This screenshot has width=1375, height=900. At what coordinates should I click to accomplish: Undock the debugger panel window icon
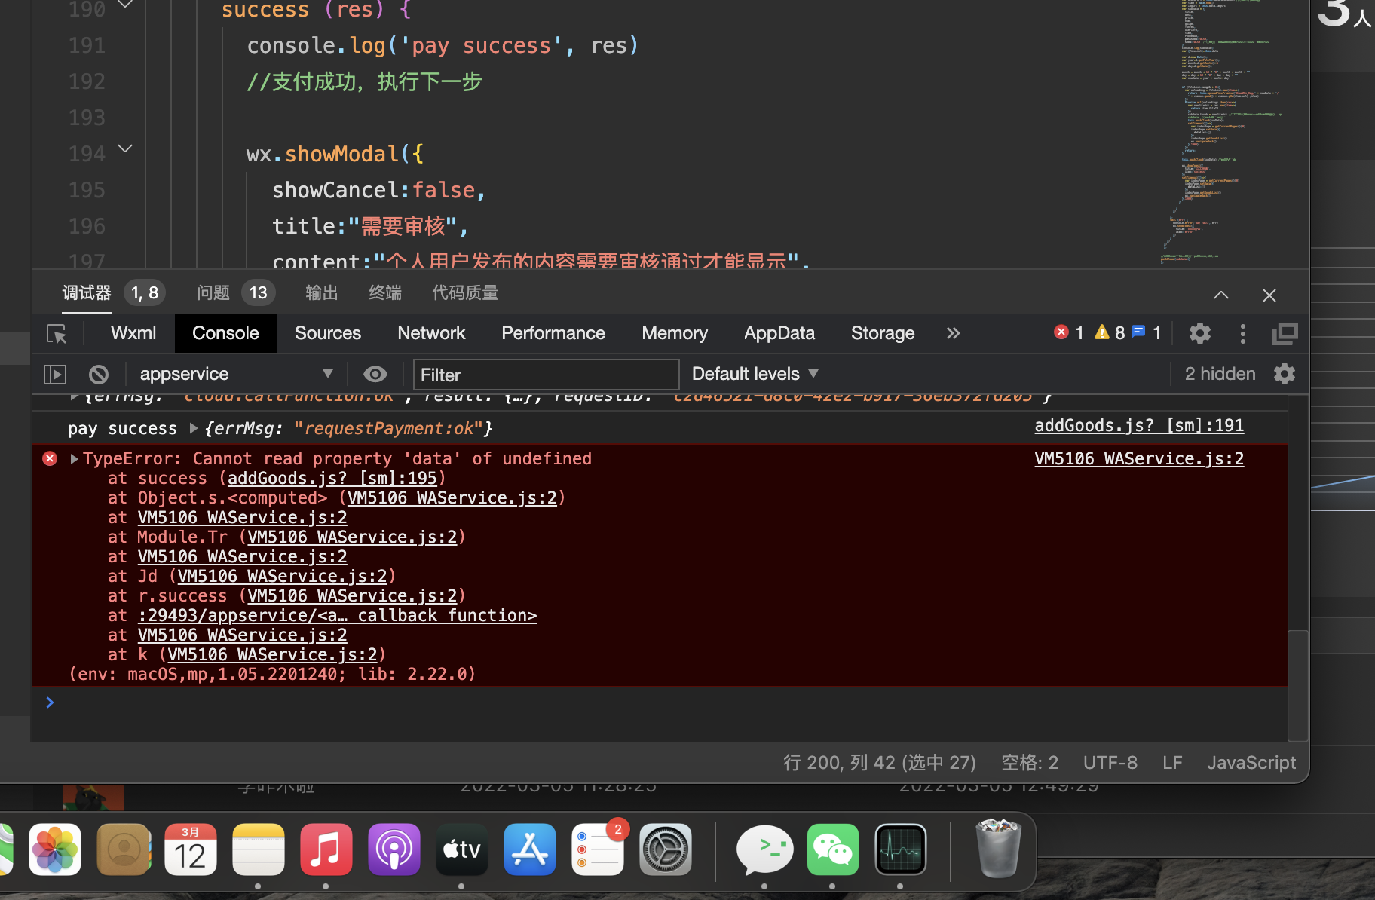point(1285,333)
